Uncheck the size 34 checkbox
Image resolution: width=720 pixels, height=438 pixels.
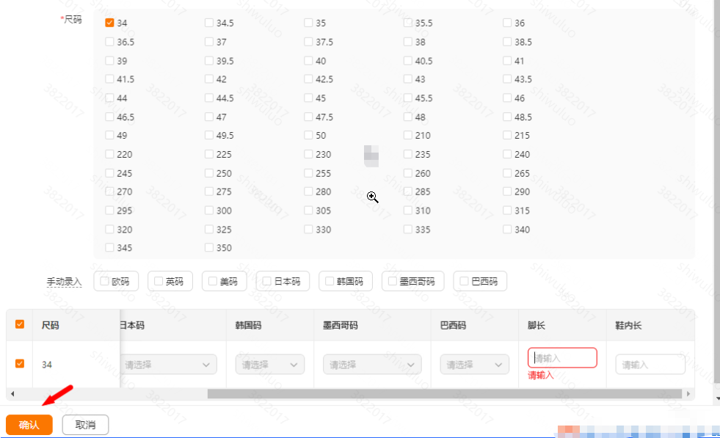pyautogui.click(x=108, y=23)
